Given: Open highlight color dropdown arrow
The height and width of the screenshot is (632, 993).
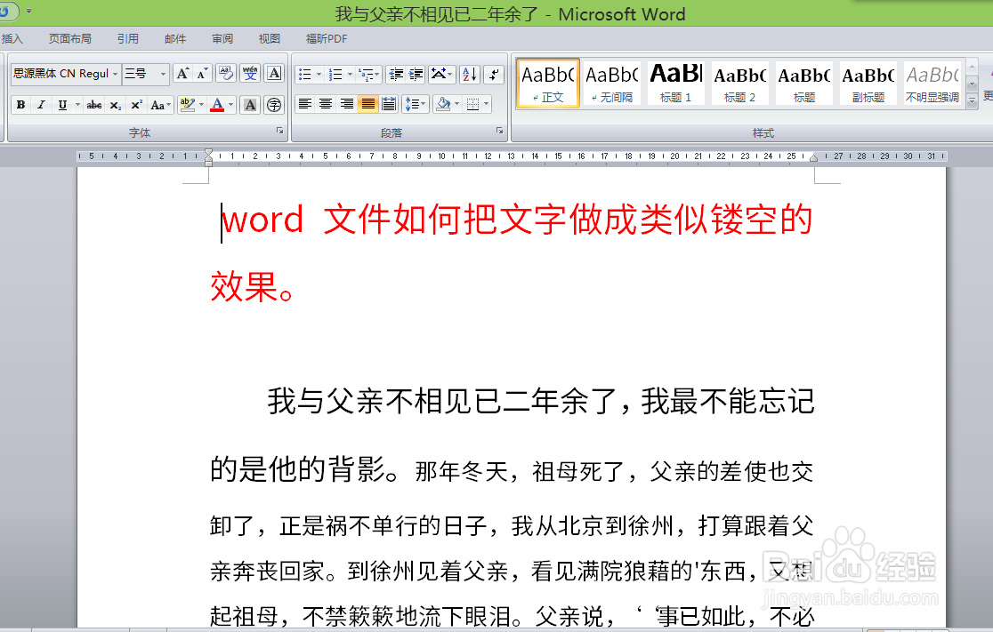Looking at the screenshot, I should pyautogui.click(x=201, y=105).
